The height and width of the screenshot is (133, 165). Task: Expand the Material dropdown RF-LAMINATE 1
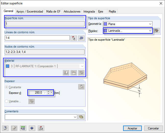(82, 66)
